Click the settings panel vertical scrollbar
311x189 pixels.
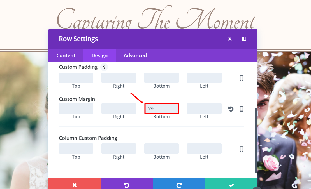256,140
